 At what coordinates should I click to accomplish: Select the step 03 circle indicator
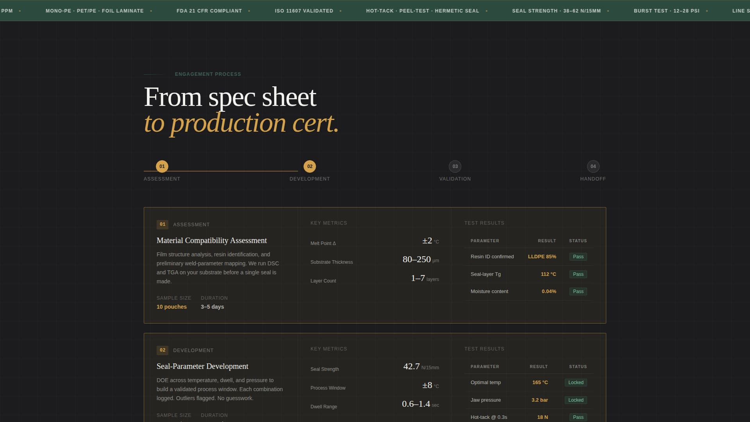pos(455,166)
